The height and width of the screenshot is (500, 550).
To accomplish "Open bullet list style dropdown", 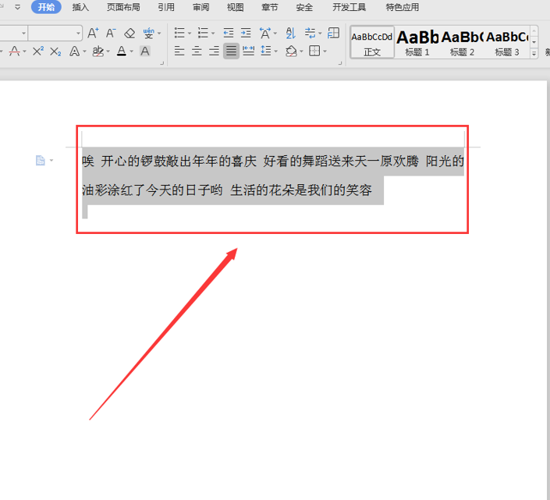I will tap(190, 34).
